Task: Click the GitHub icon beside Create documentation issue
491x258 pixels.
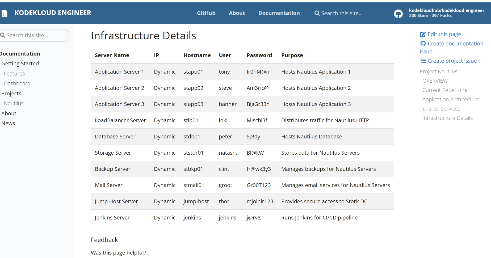Action: pos(423,44)
